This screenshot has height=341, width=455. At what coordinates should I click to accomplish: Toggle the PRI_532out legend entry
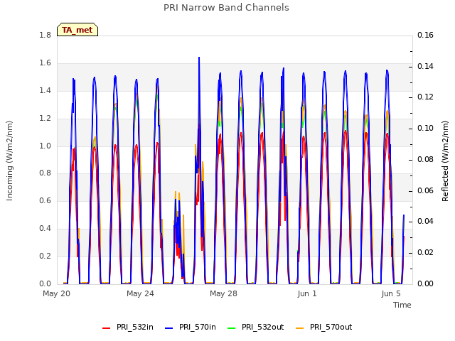256,327
